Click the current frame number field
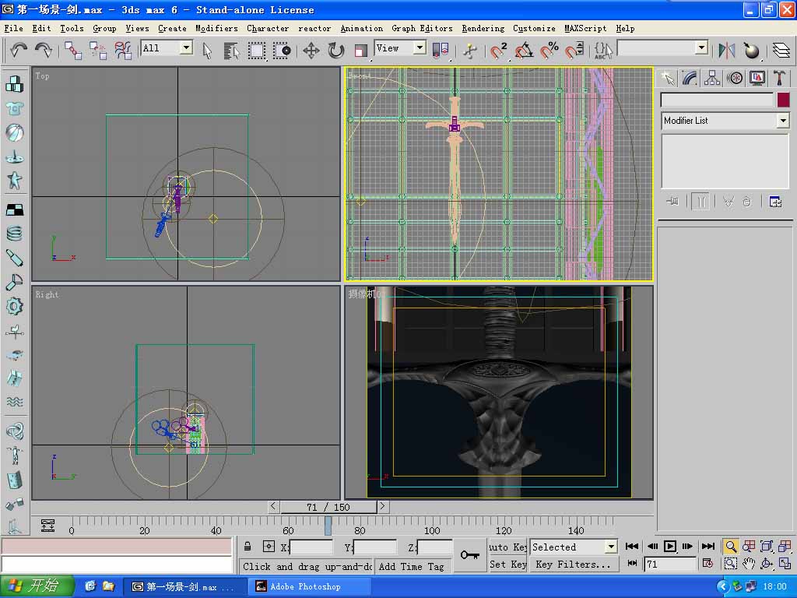 (670, 564)
